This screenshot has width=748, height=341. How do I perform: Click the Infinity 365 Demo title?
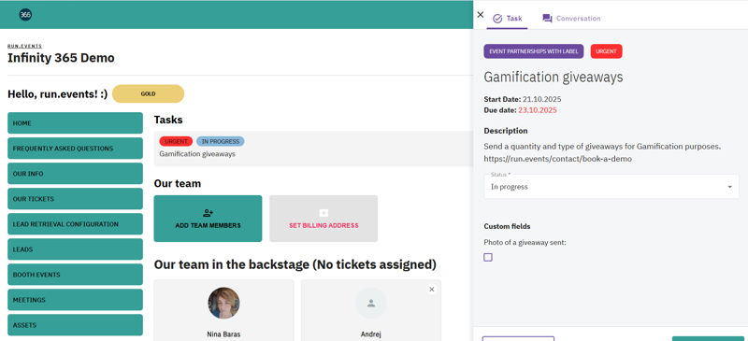61,58
